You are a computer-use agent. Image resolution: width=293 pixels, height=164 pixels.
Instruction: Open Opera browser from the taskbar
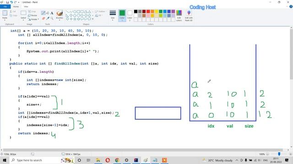pos(108,160)
